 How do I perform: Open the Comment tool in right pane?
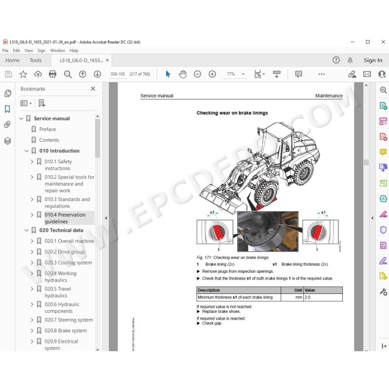click(383, 152)
